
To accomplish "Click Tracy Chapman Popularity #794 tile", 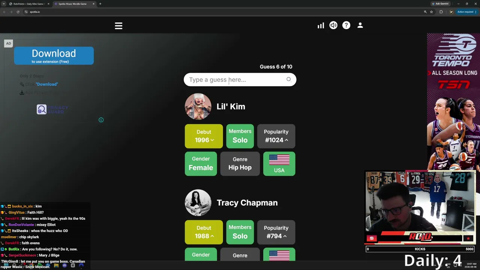I will (x=276, y=232).
